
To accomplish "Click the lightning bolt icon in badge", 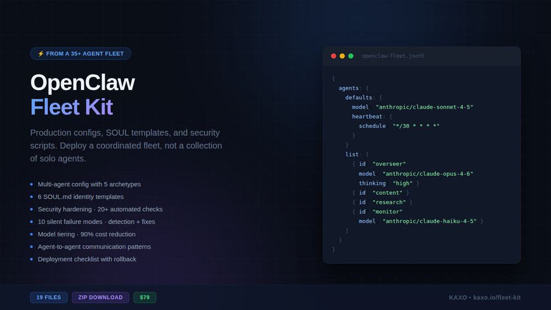I will (41, 54).
